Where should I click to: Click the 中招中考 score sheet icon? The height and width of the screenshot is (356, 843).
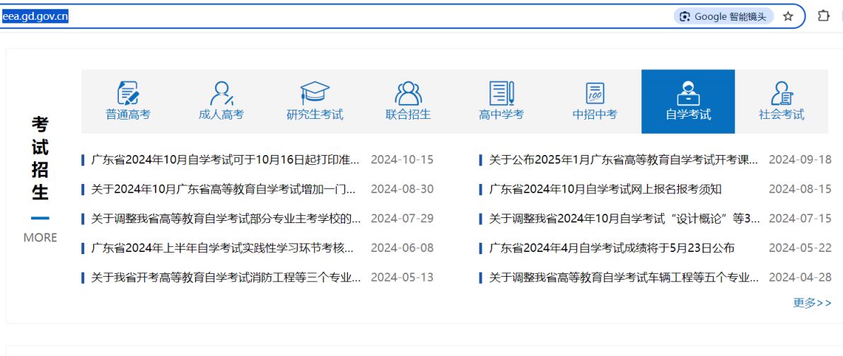click(x=595, y=93)
